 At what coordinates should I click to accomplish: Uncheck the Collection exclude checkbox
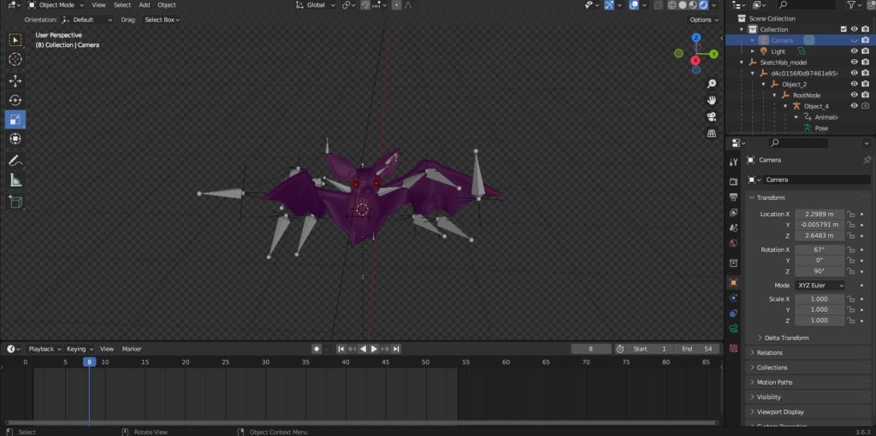(x=843, y=29)
